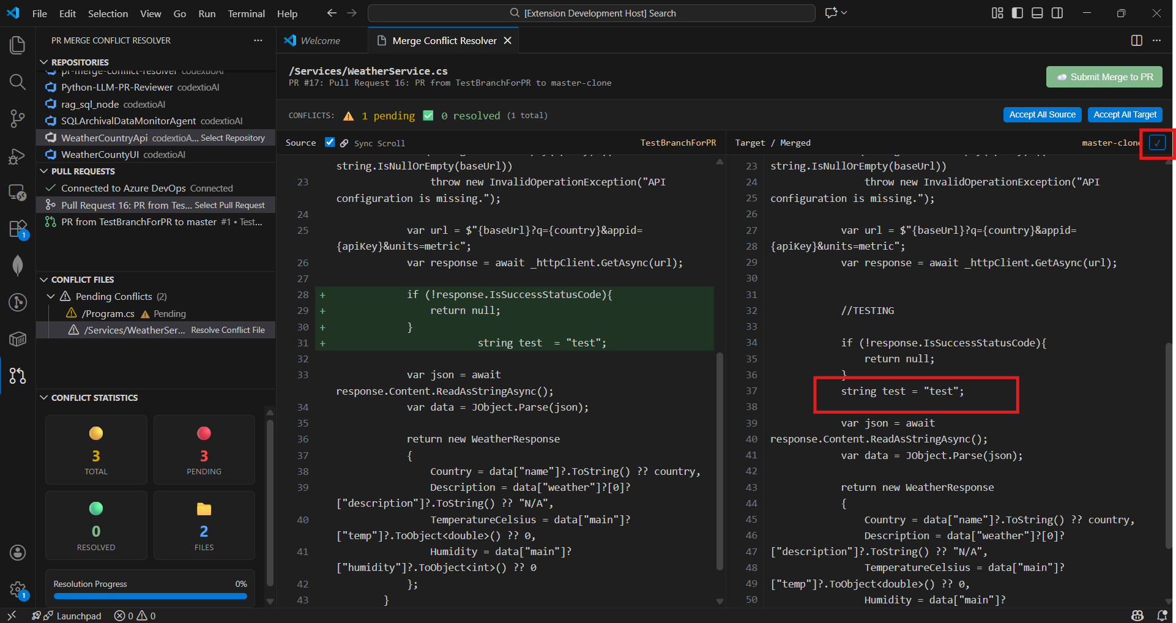Image resolution: width=1176 pixels, height=623 pixels.
Task: Toggle bottom panel visibility
Action: point(1037,13)
